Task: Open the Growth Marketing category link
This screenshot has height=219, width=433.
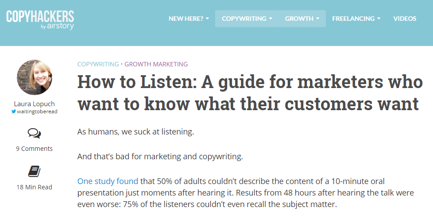Action: tap(156, 64)
